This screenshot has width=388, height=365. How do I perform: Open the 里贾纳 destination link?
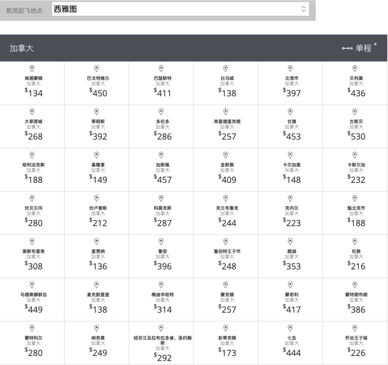pos(98,251)
